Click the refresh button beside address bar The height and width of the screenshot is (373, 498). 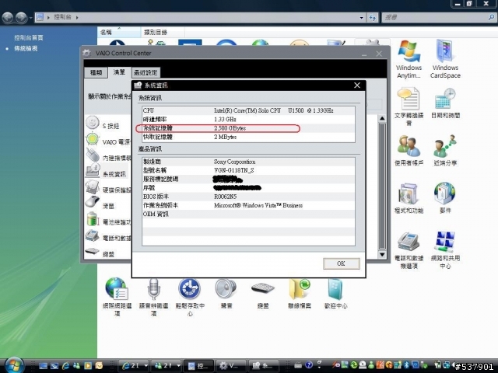372,18
